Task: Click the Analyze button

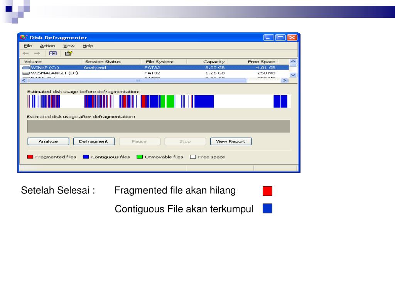Action: pyautogui.click(x=48, y=141)
